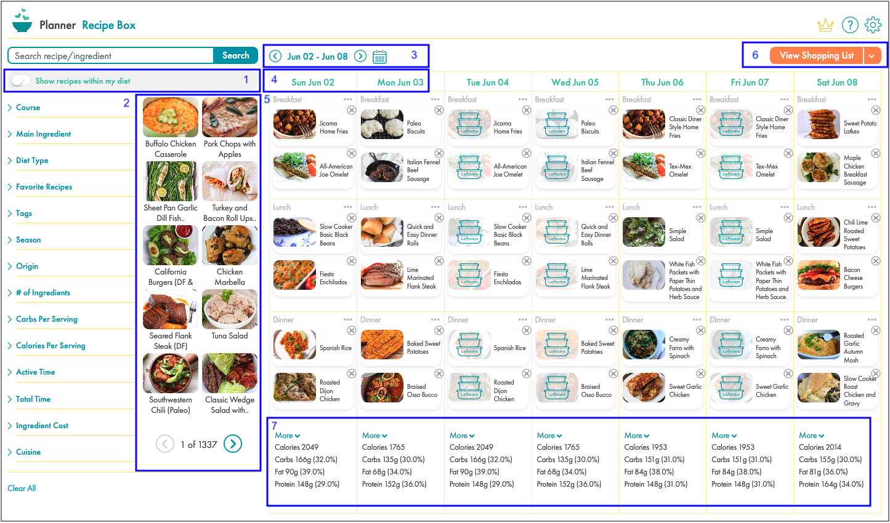Click the search recipe/ingredient input field

tap(111, 55)
